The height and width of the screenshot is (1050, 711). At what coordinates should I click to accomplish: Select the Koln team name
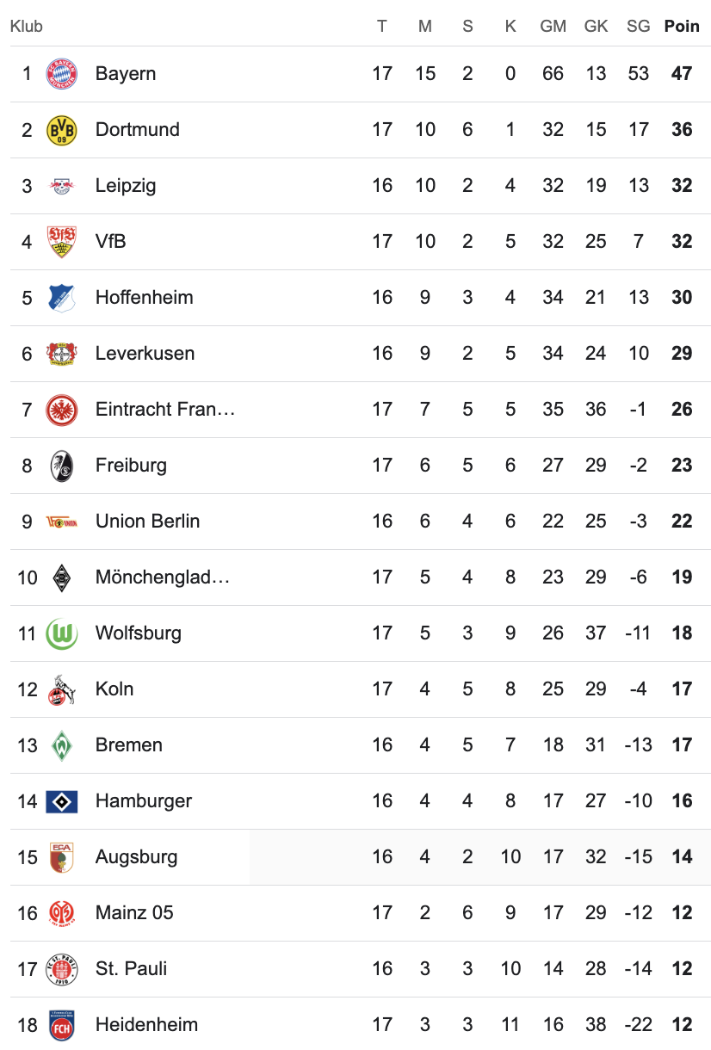[x=114, y=689]
